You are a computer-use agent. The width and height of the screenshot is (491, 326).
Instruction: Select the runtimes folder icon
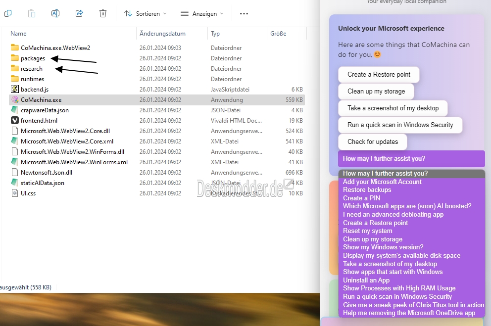15,79
